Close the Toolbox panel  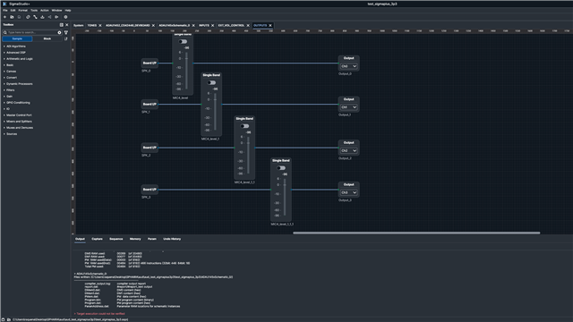click(67, 25)
